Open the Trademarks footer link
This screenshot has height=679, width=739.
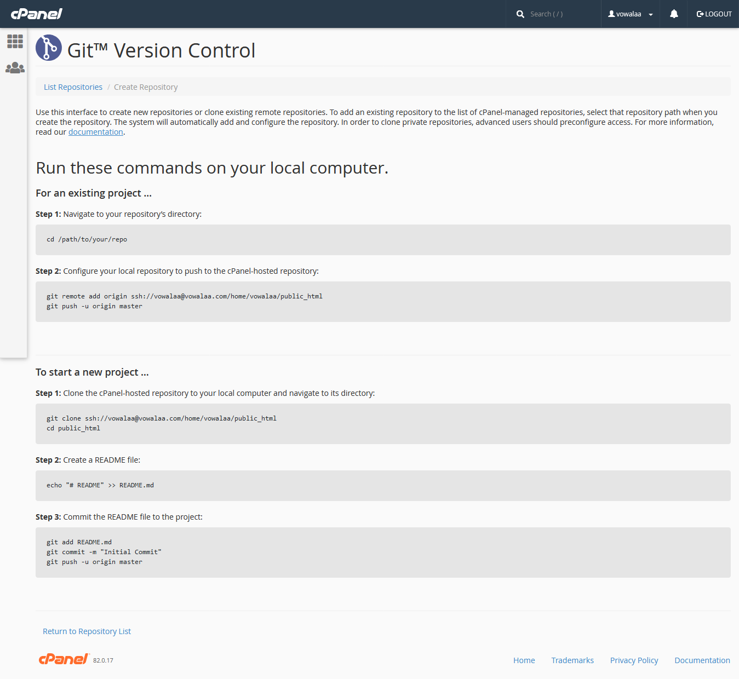click(x=572, y=660)
